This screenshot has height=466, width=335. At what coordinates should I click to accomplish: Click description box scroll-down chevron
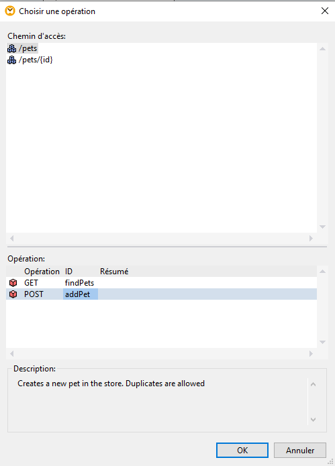coord(313,420)
